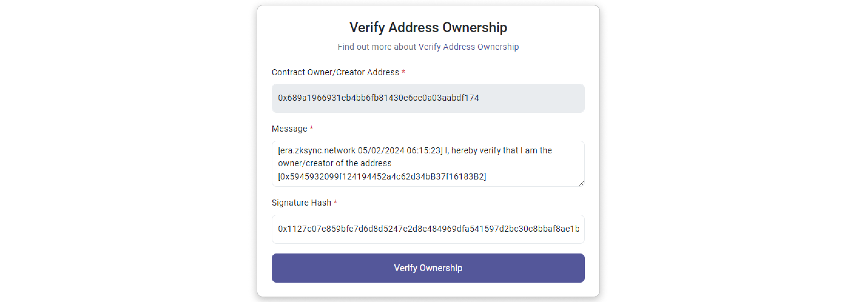Image resolution: width=856 pixels, height=302 pixels.
Task: Click the Contract Owner/Creator Address label
Action: [x=335, y=72]
